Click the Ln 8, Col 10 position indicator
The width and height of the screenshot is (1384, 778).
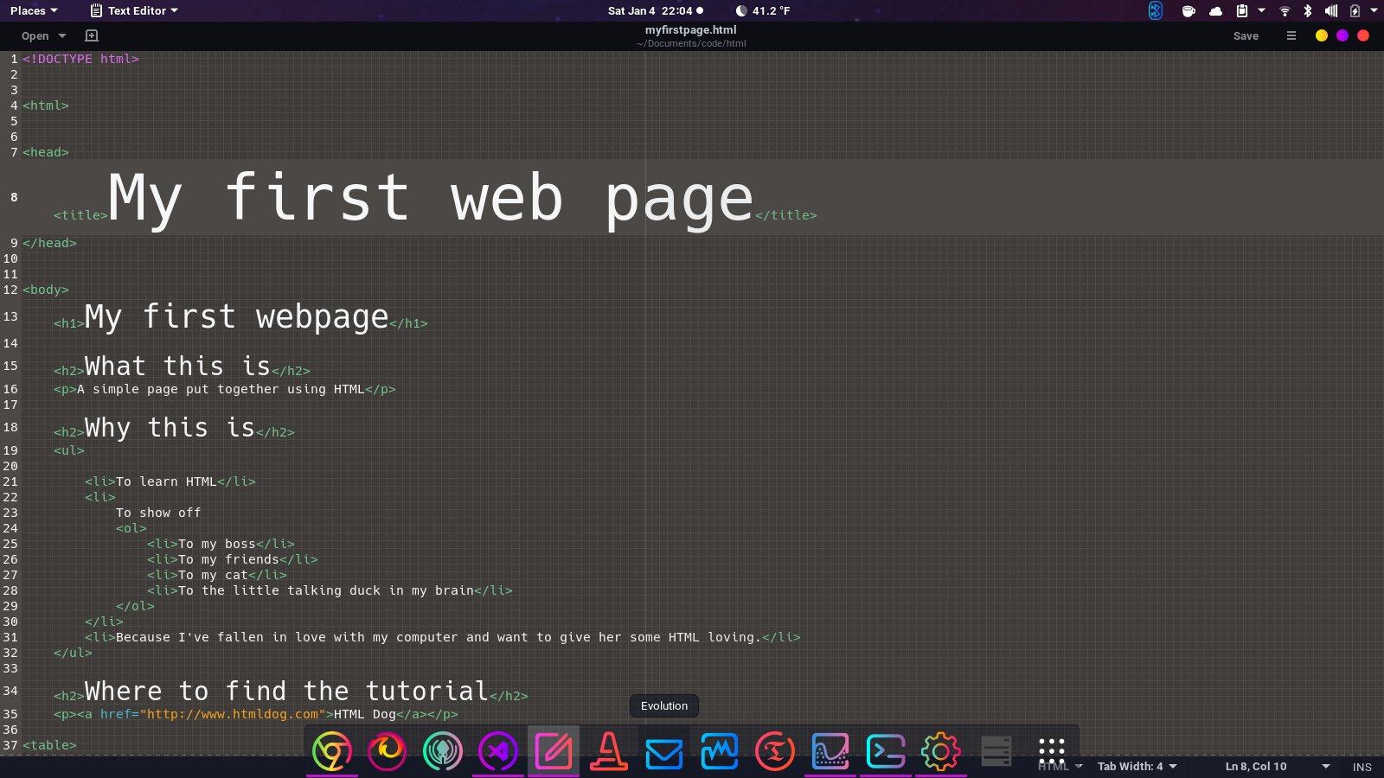tap(1256, 767)
